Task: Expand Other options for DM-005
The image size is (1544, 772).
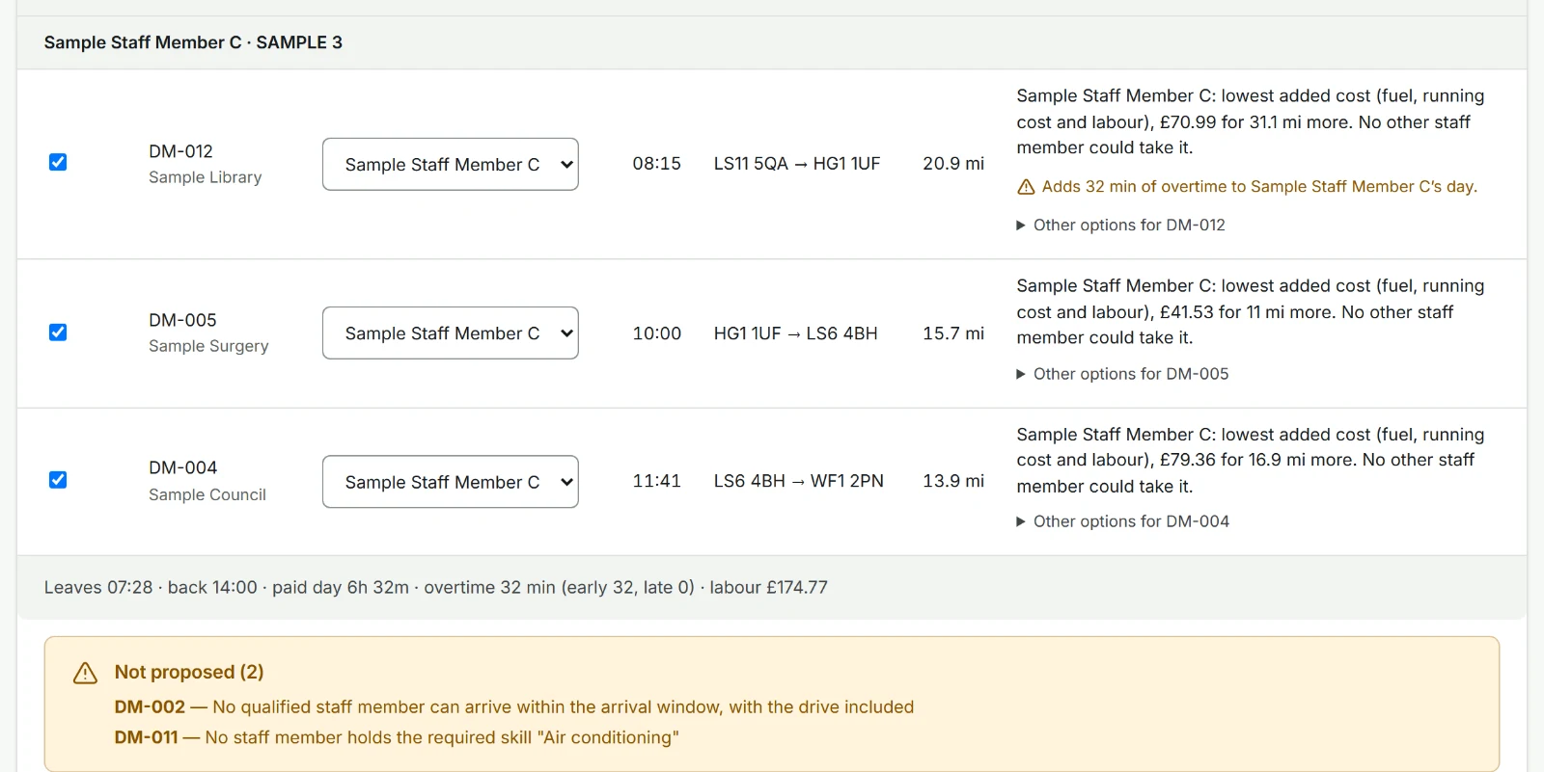Action: pos(1122,374)
